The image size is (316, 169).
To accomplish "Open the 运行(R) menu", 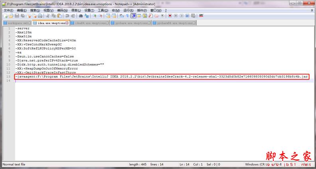I will click(128, 10).
